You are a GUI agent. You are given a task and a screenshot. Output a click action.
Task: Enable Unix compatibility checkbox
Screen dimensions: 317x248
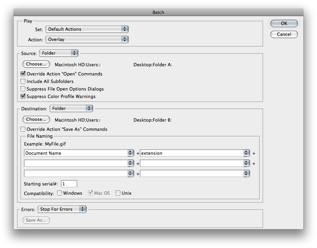click(x=118, y=193)
